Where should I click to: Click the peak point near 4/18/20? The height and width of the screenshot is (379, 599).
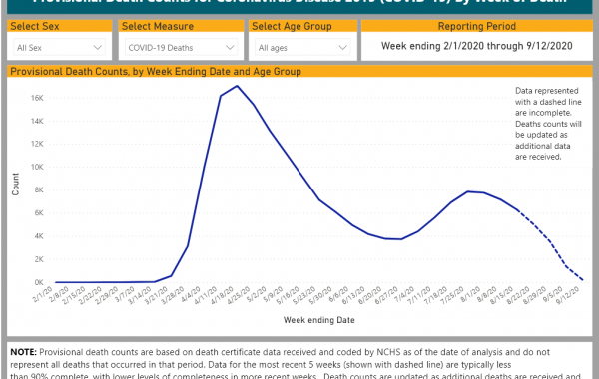(x=237, y=86)
